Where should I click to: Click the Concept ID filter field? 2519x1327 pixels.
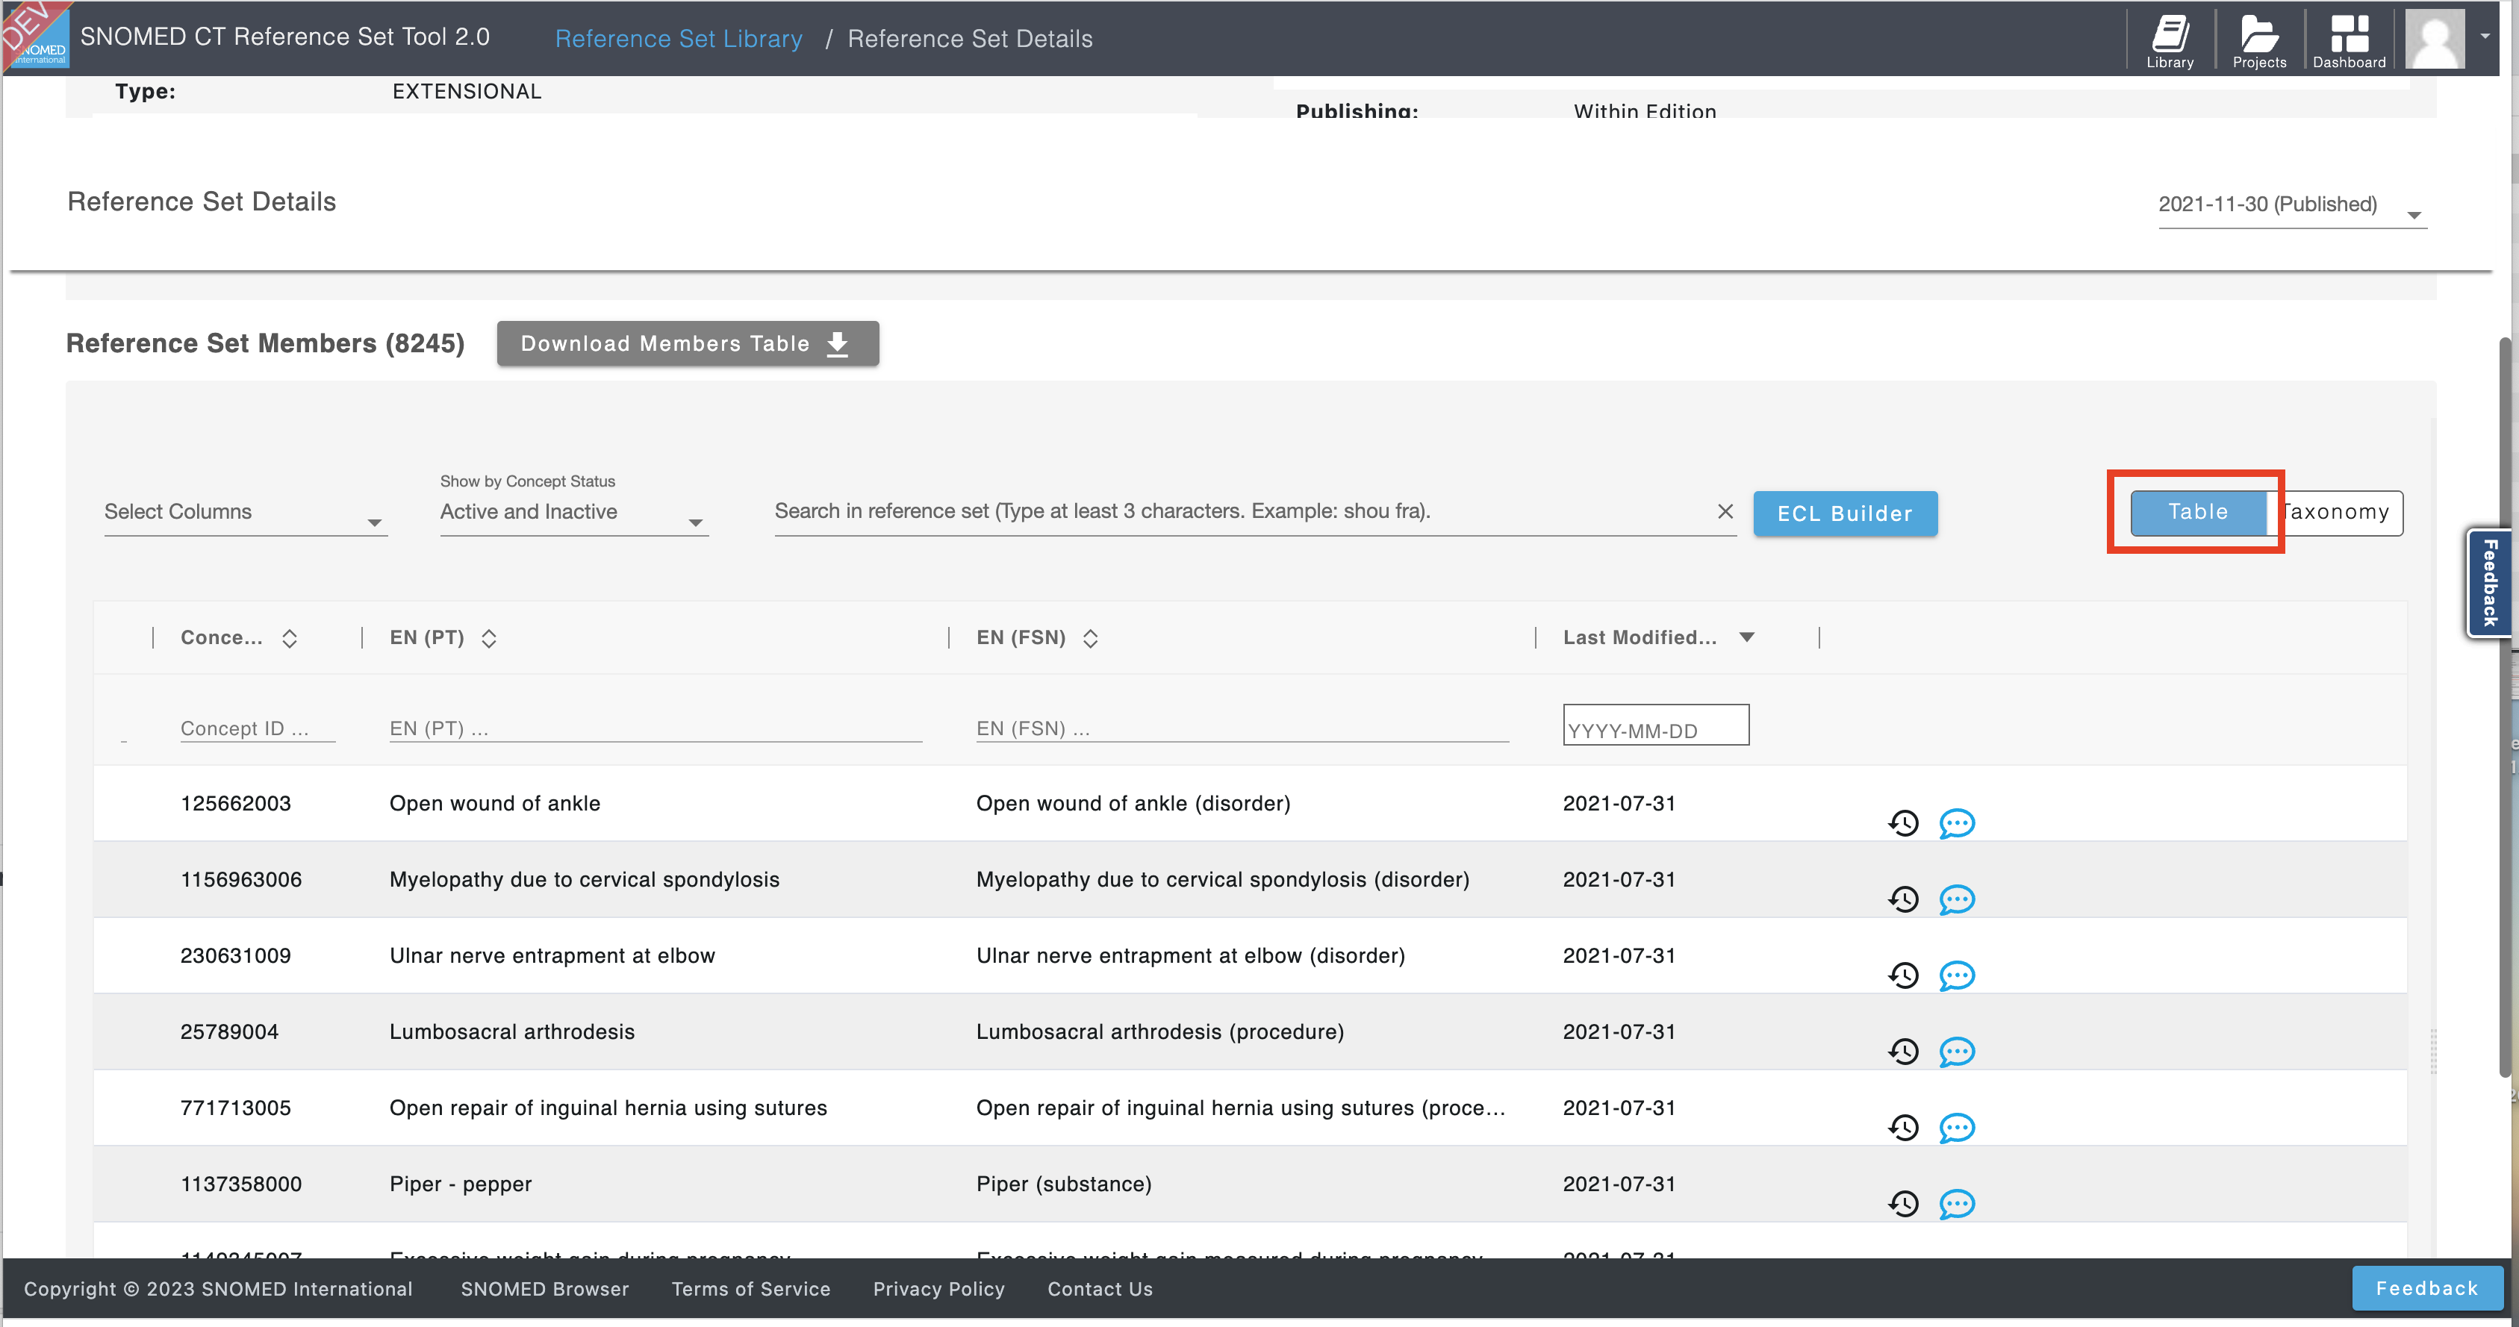(257, 728)
